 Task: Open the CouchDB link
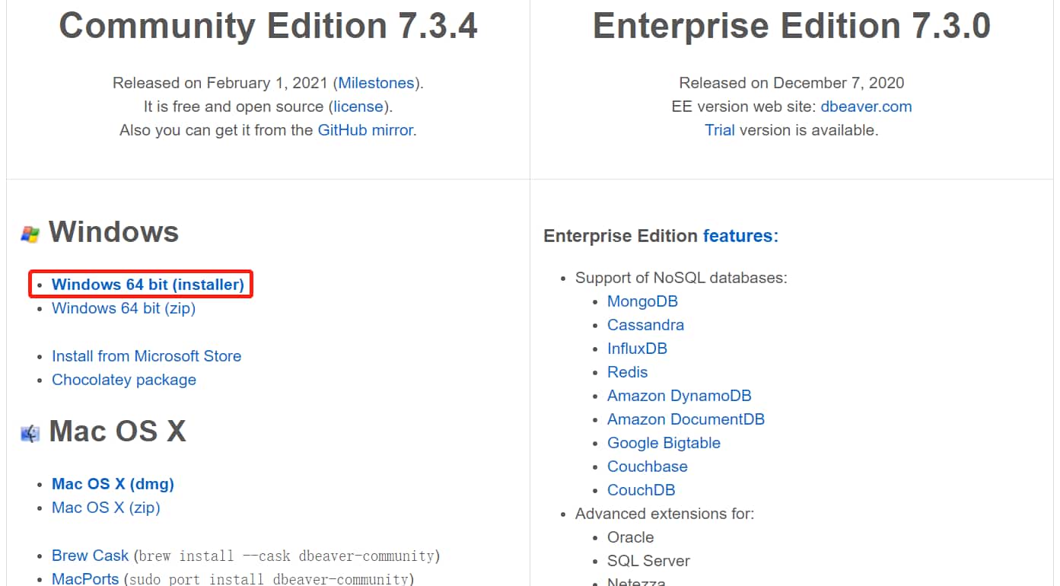click(641, 490)
